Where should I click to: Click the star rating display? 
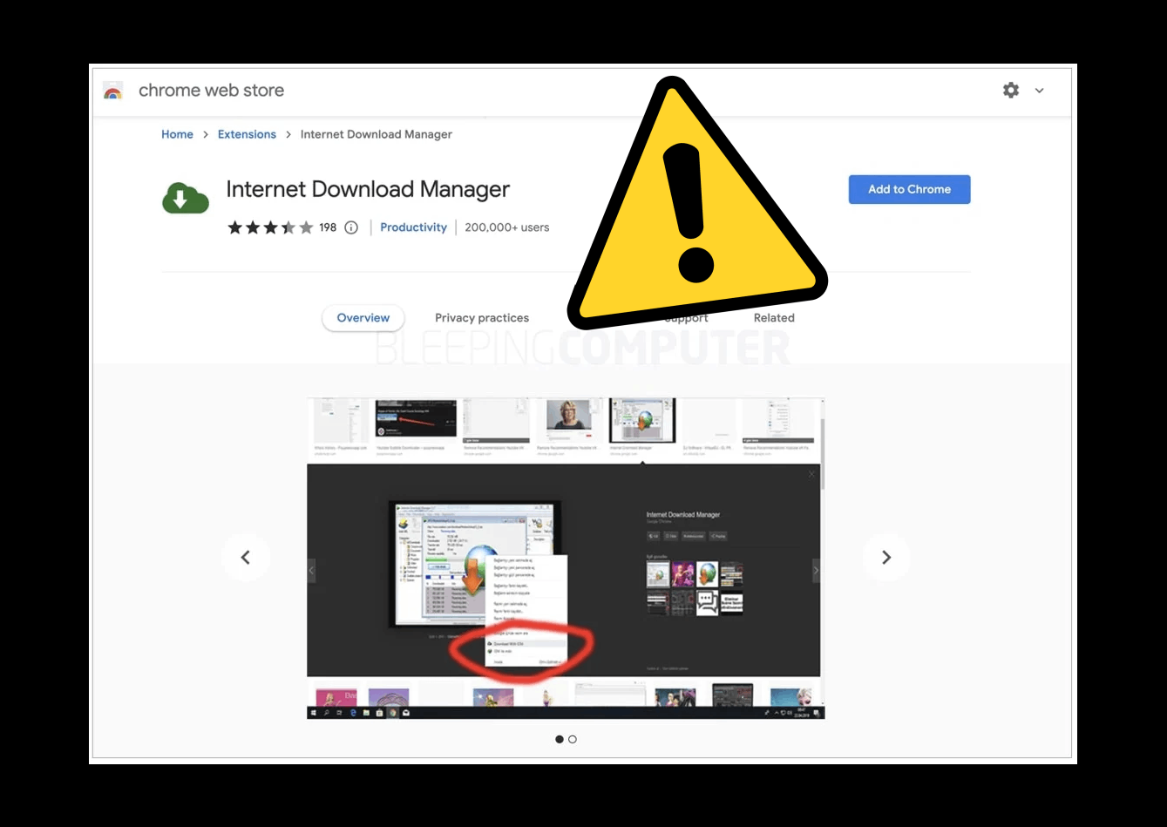click(x=270, y=227)
